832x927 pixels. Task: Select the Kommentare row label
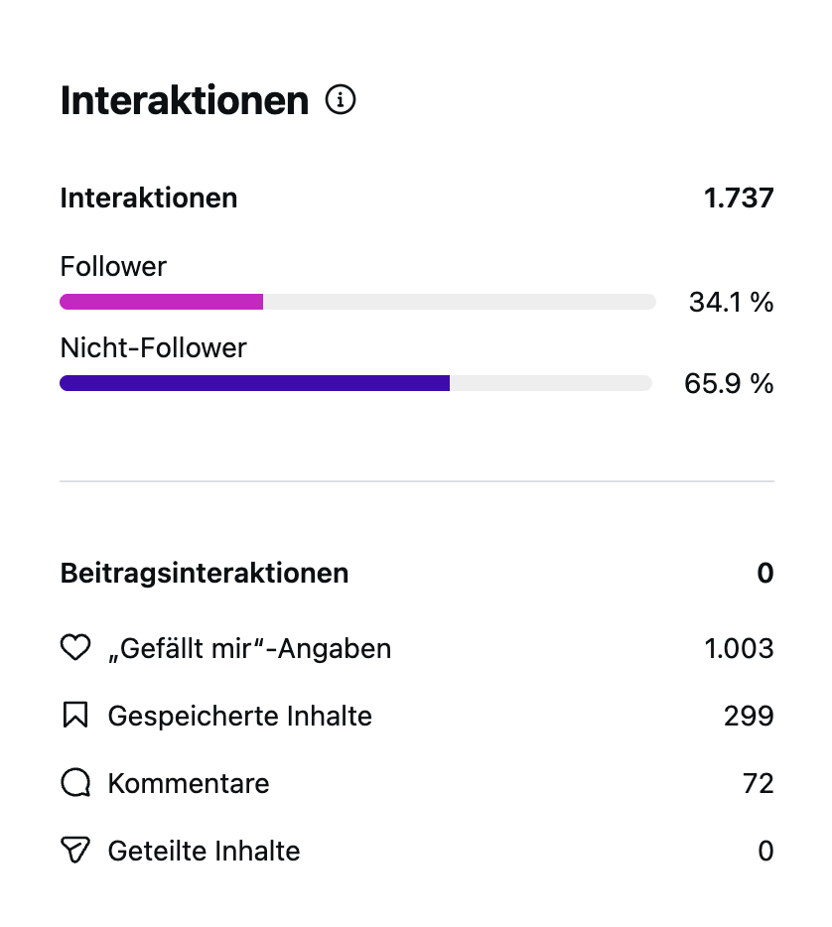[x=189, y=783]
